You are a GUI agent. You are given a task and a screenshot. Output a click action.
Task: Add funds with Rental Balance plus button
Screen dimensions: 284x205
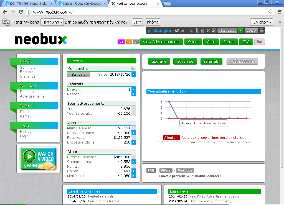tap(133, 133)
